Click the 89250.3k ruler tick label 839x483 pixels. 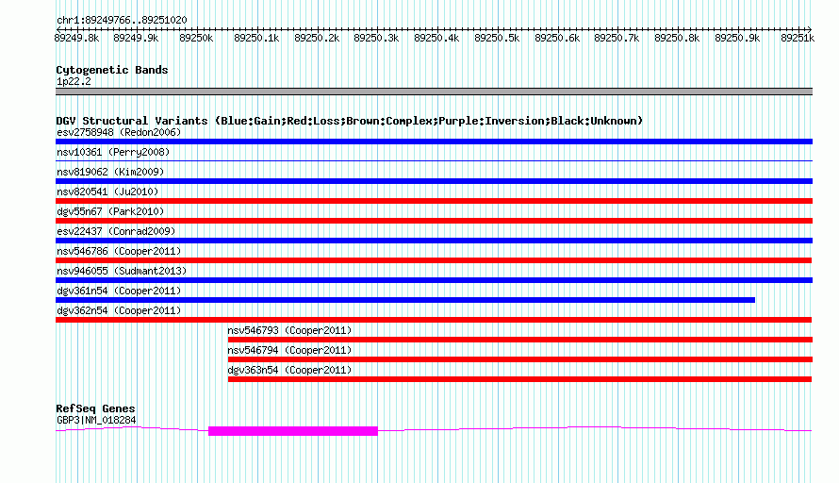point(376,38)
